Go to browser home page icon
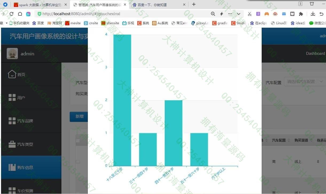326x194 pixels. click(20, 14)
